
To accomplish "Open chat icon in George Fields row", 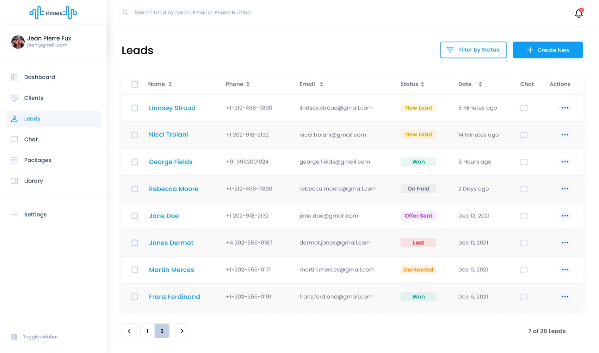I will coord(524,162).
